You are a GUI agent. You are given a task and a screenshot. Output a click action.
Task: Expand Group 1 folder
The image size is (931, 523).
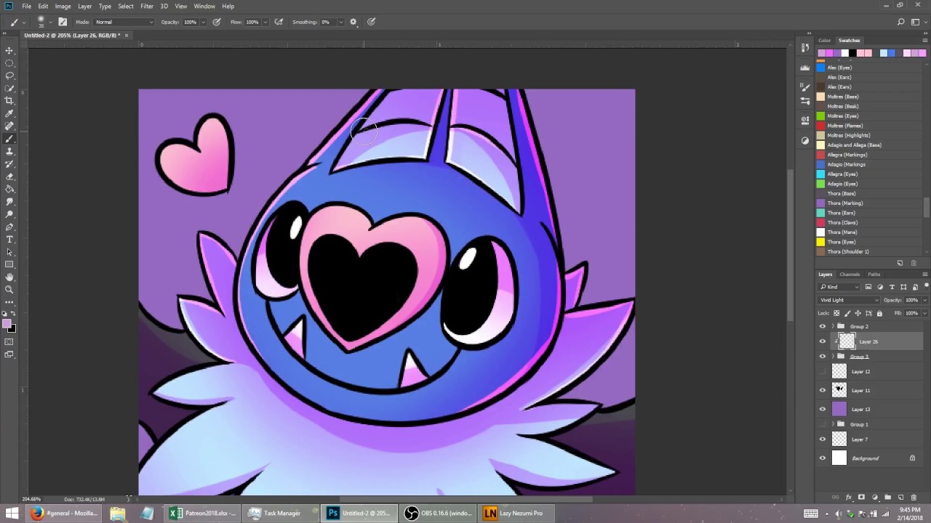pyautogui.click(x=833, y=424)
